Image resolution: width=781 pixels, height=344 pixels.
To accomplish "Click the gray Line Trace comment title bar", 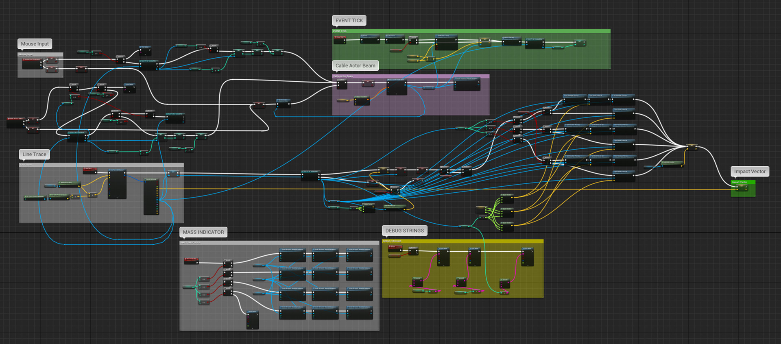I will click(x=101, y=165).
